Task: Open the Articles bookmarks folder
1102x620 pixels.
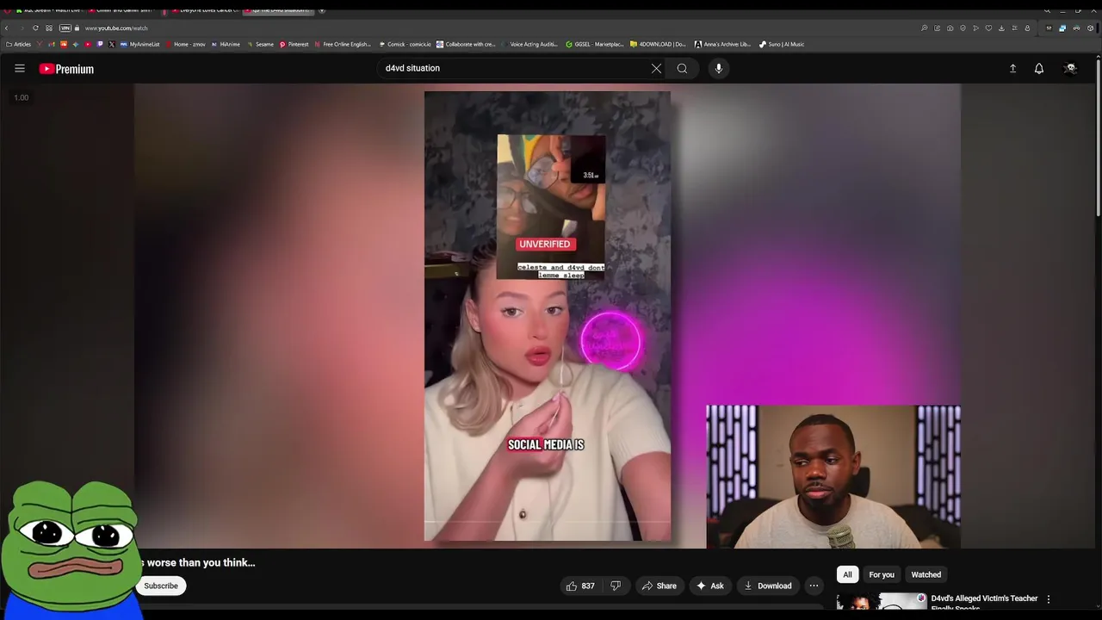Action: (18, 44)
